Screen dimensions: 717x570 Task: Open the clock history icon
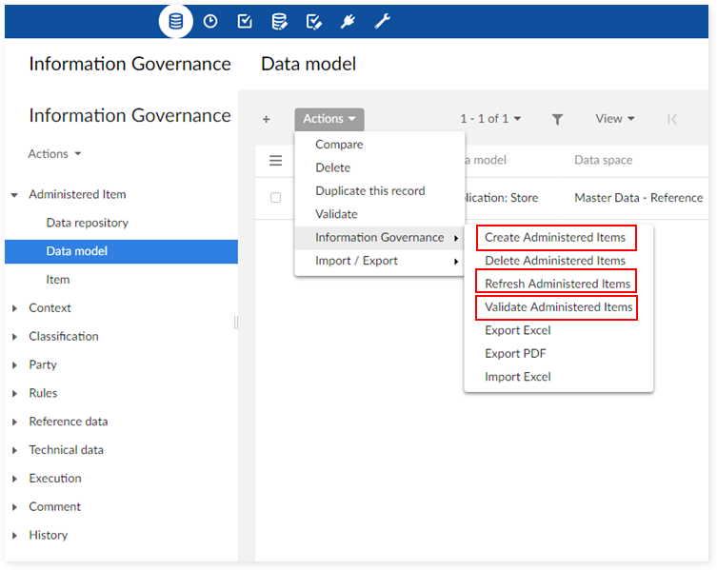[x=210, y=21]
